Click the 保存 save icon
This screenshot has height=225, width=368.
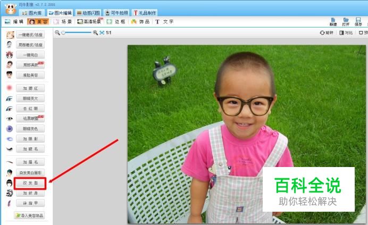[358, 22]
